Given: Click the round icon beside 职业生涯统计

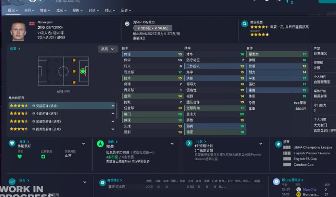Looking at the screenshot, I should [x=276, y=182].
